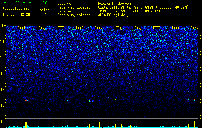Select the A504HB(yagi 4el) antenna text
Viewport: 202px width, 128px height.
pos(113,15)
